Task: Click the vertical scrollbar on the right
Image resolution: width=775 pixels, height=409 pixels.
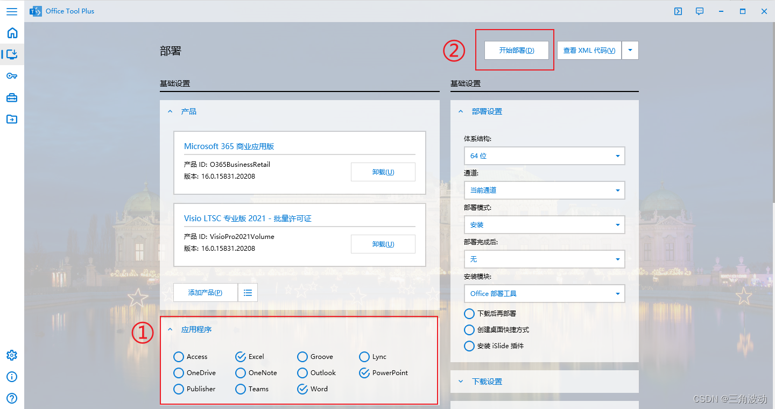Action: pyautogui.click(x=773, y=112)
